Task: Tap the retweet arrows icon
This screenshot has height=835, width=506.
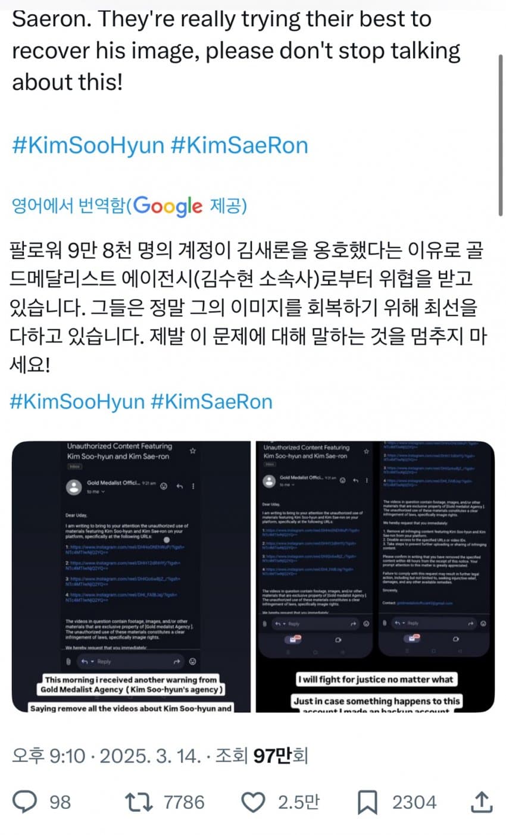Action: (139, 802)
